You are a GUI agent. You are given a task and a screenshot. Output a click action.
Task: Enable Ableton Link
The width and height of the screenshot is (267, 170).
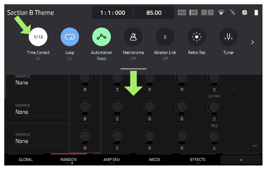[165, 37]
